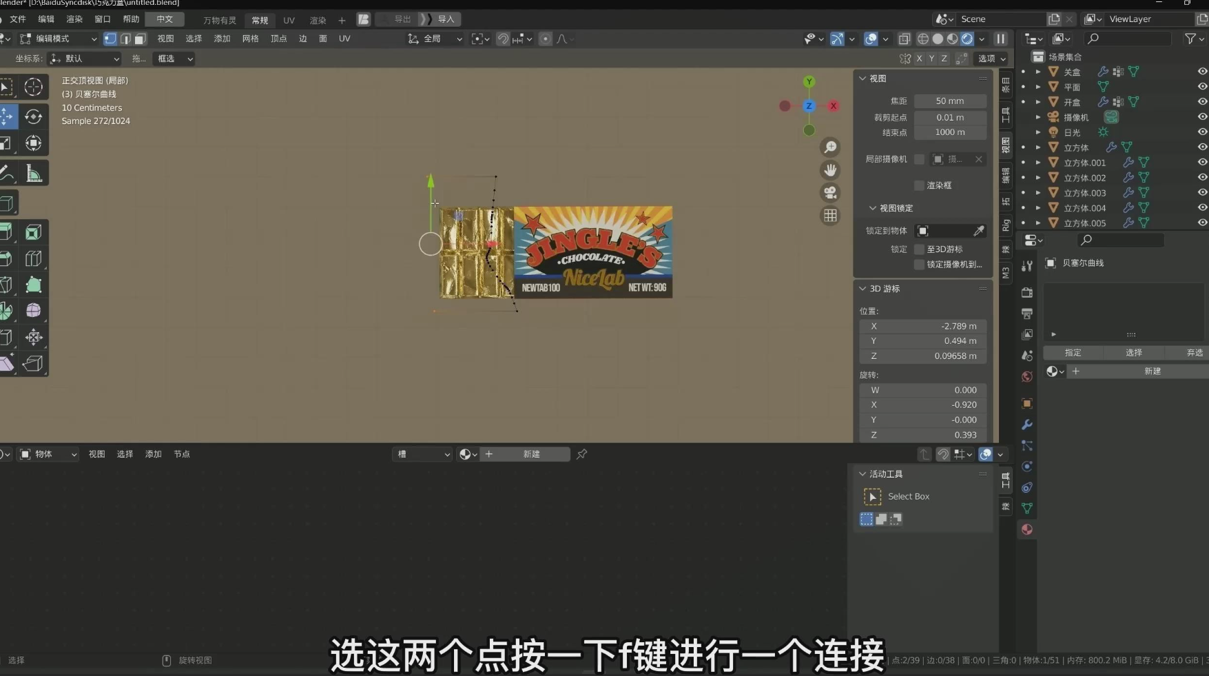Open the 槽 material slot dropdown
The width and height of the screenshot is (1209, 676).
click(x=422, y=454)
